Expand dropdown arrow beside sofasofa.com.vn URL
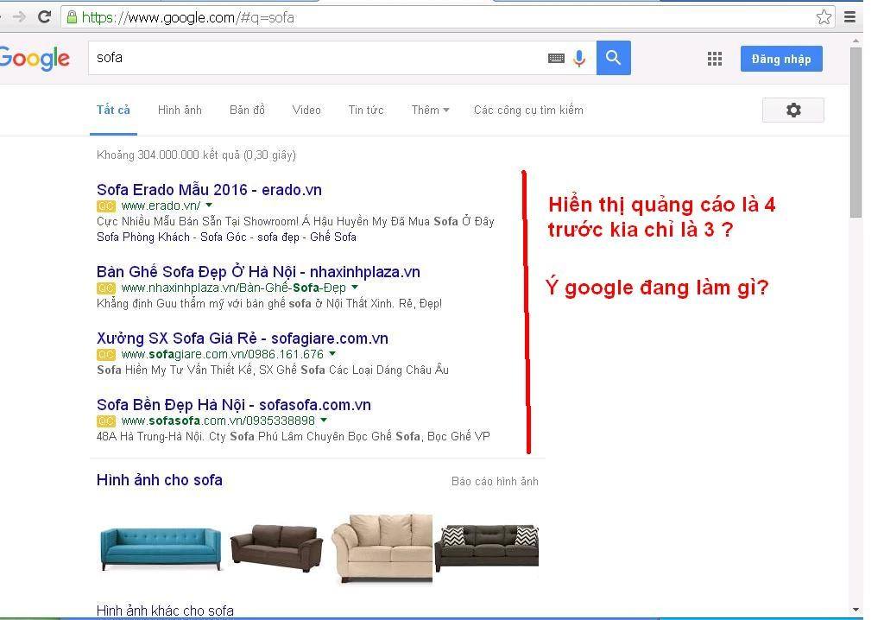884x620 pixels. click(324, 421)
